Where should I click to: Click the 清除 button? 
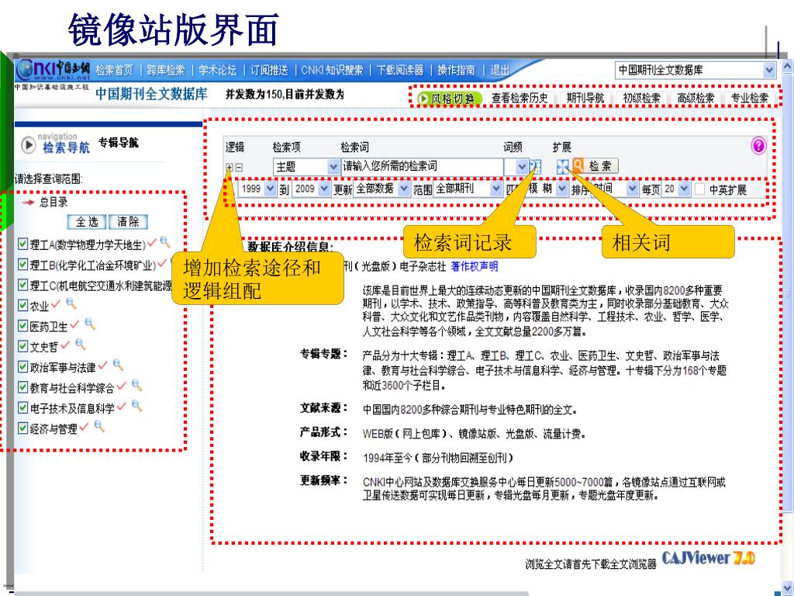coord(128,221)
